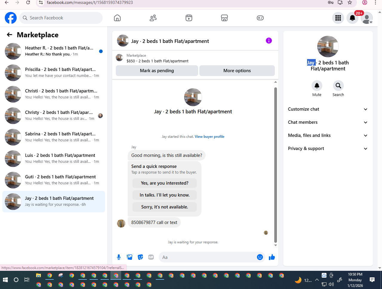The image size is (382, 289).
Task: Send a thumbs-up like
Action: pyautogui.click(x=272, y=257)
